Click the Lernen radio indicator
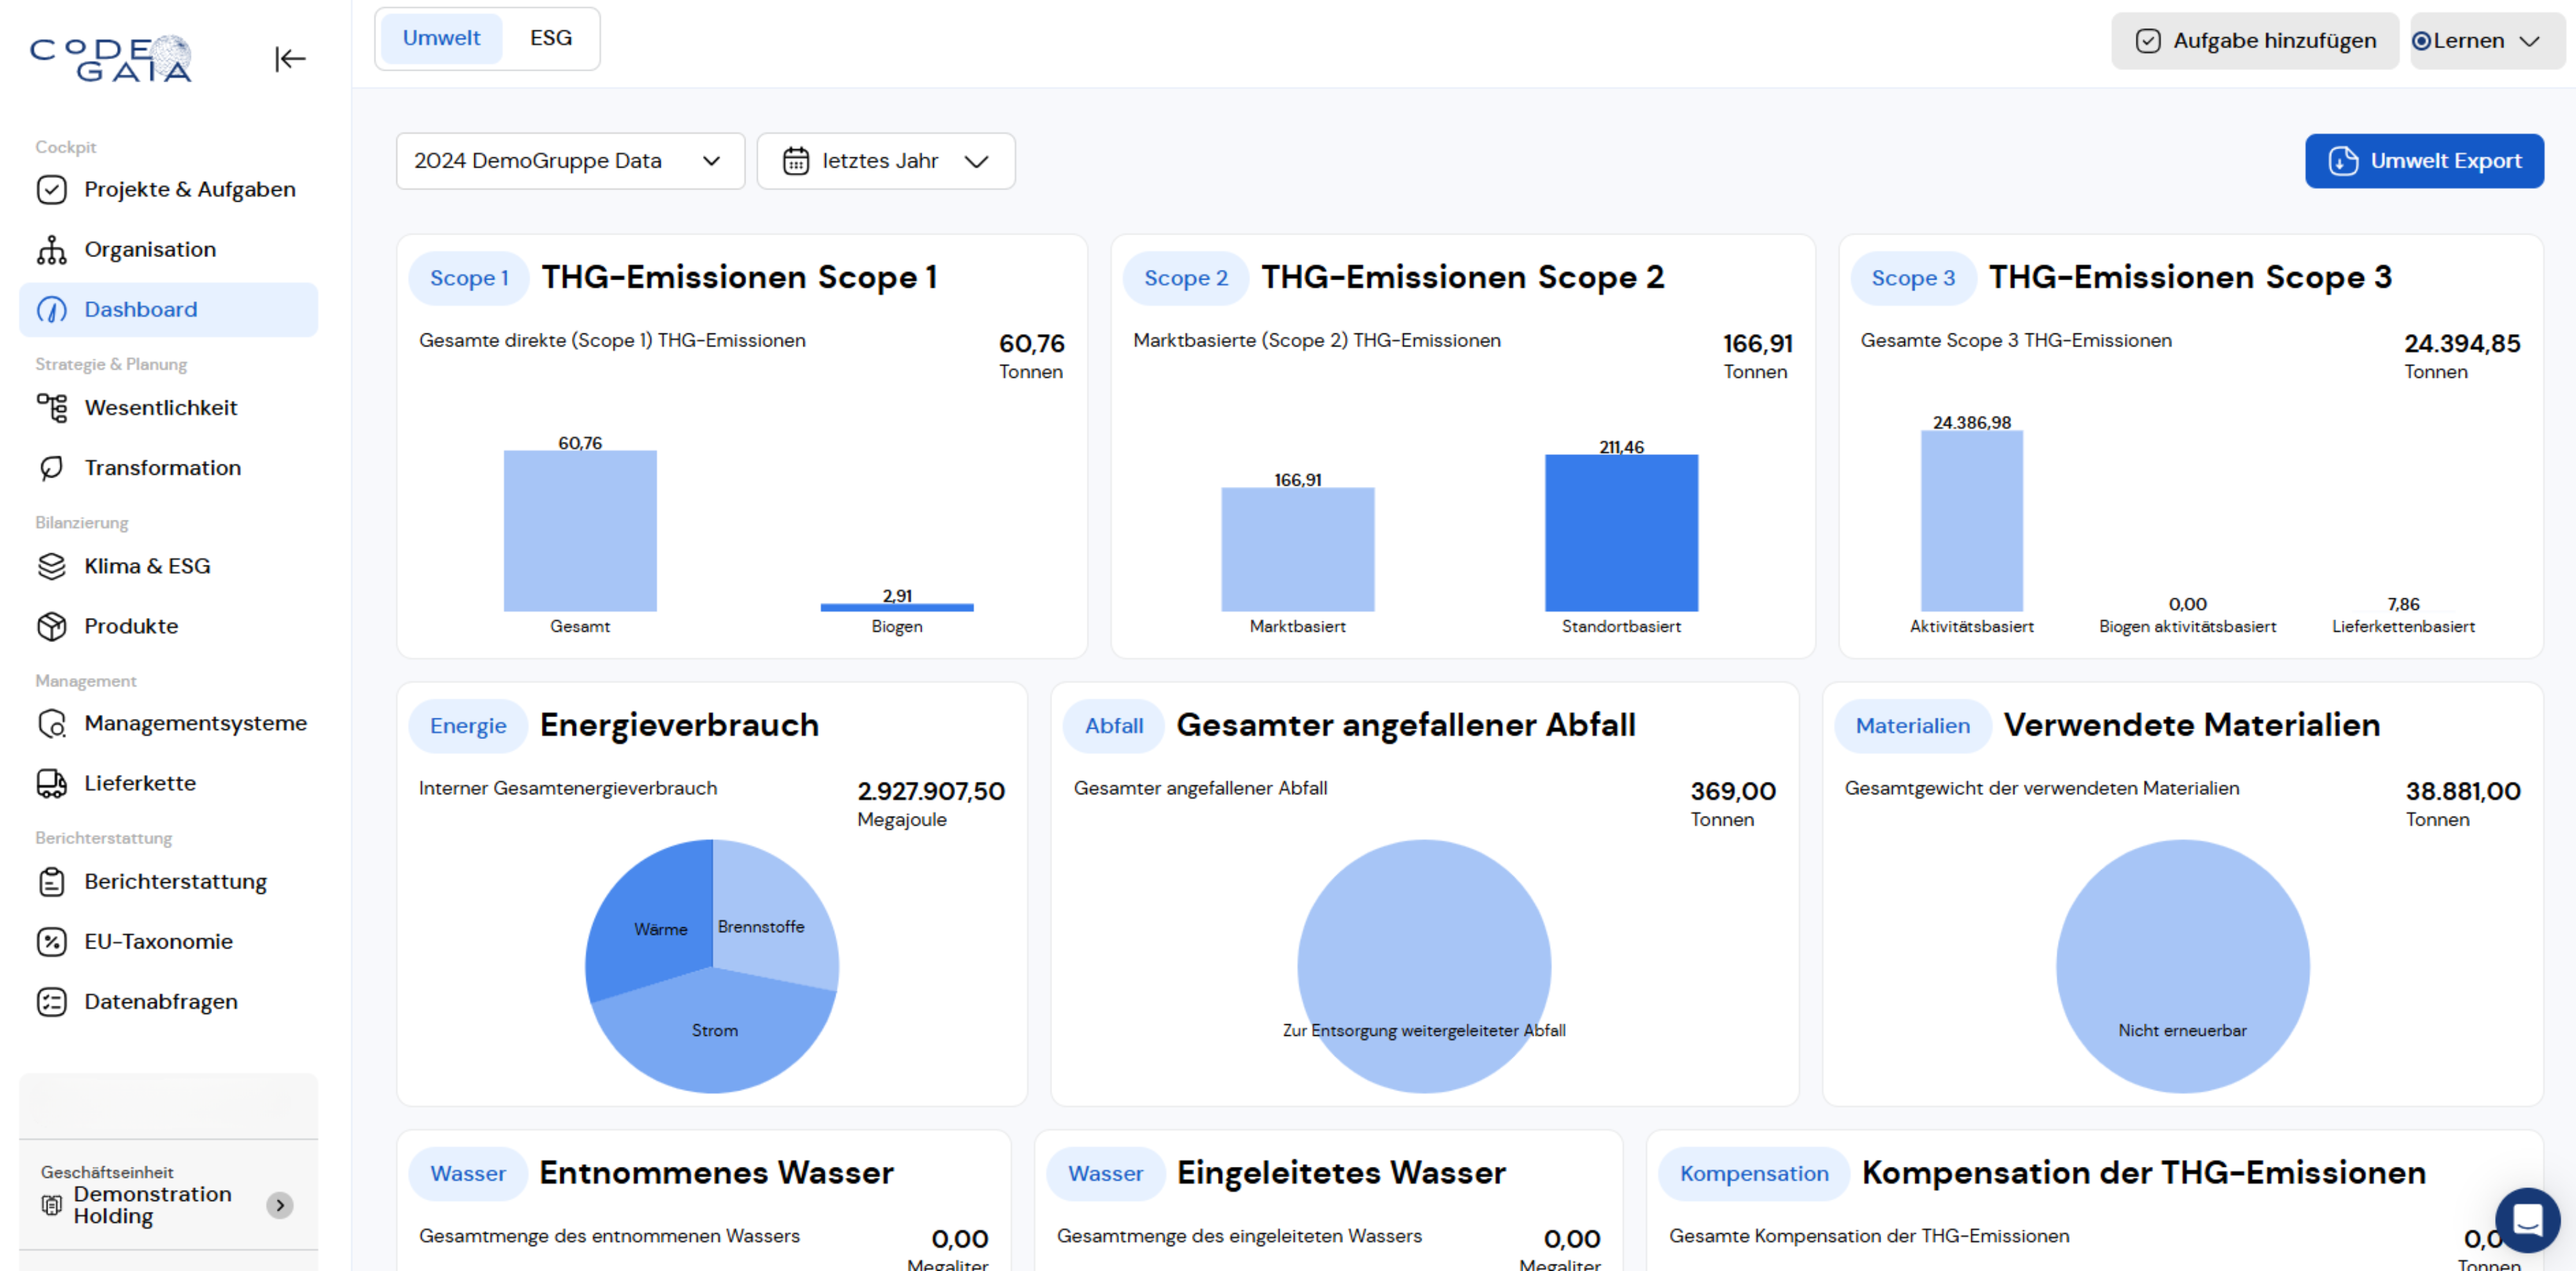 (2421, 41)
